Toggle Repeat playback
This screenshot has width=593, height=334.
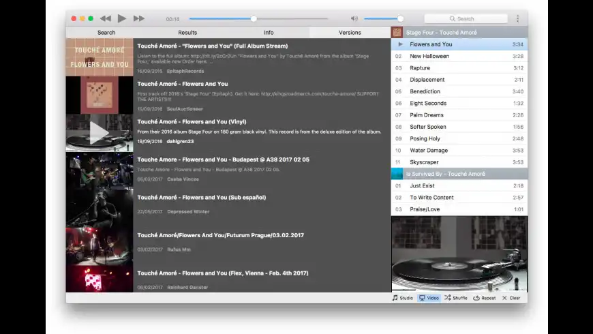point(485,298)
